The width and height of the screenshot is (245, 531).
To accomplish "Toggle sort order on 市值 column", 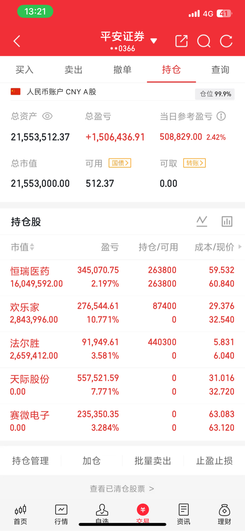I will [x=32, y=247].
